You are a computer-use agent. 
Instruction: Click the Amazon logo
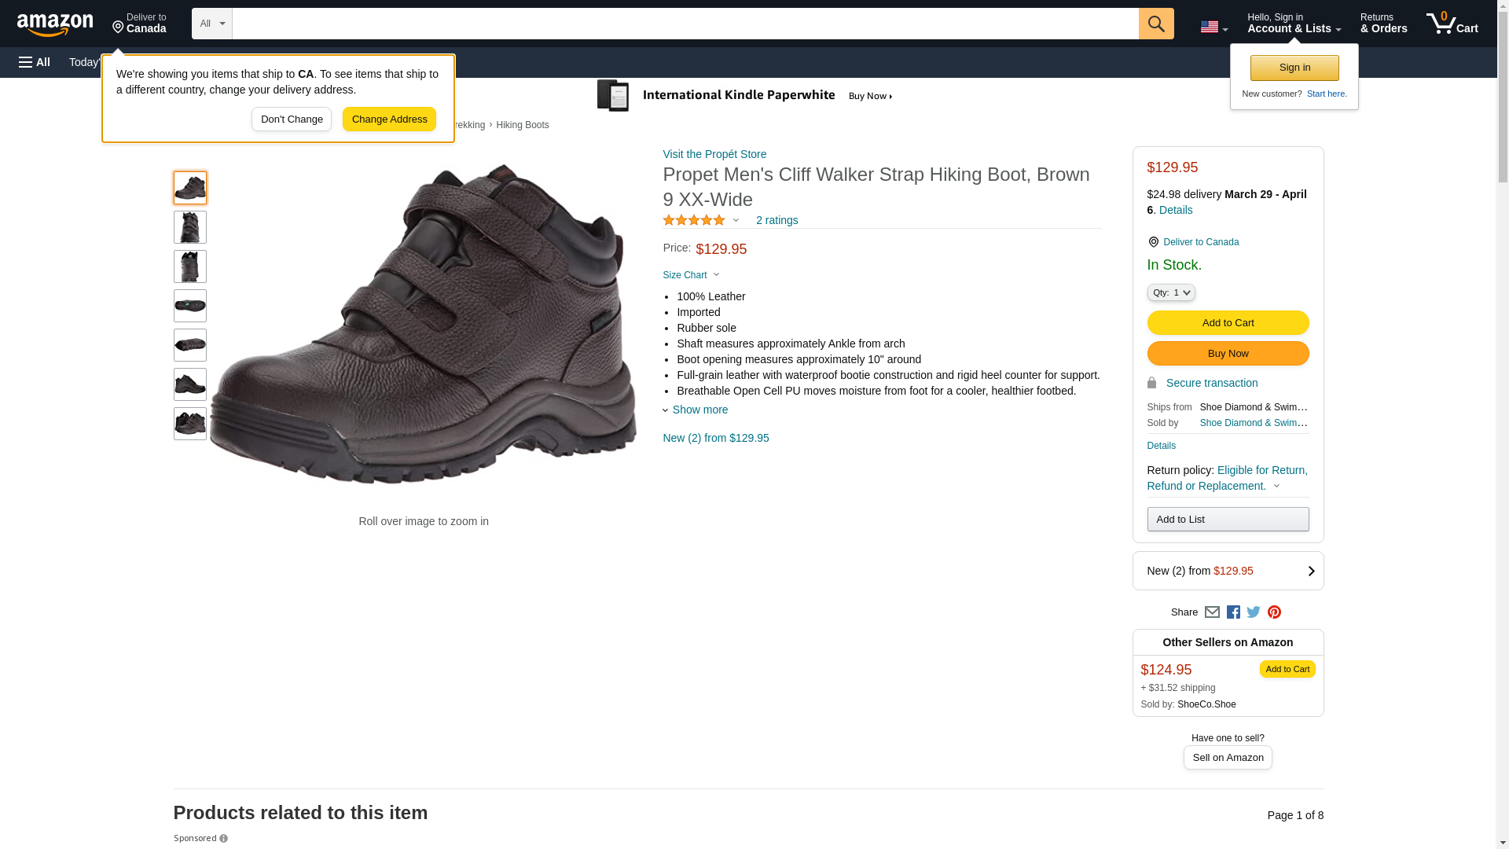coord(55,24)
